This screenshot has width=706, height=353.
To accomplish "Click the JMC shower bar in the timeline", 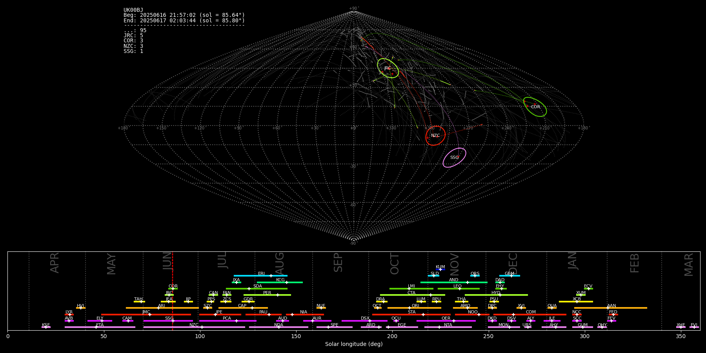I will pos(146,315).
